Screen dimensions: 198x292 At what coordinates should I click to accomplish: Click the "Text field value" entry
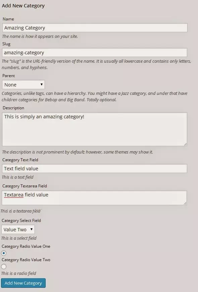tap(20, 168)
